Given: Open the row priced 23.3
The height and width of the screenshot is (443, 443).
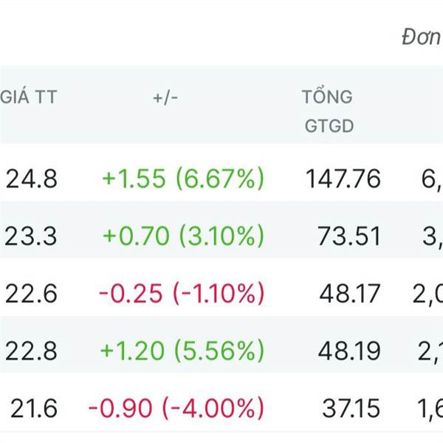Looking at the screenshot, I should coord(221,236).
